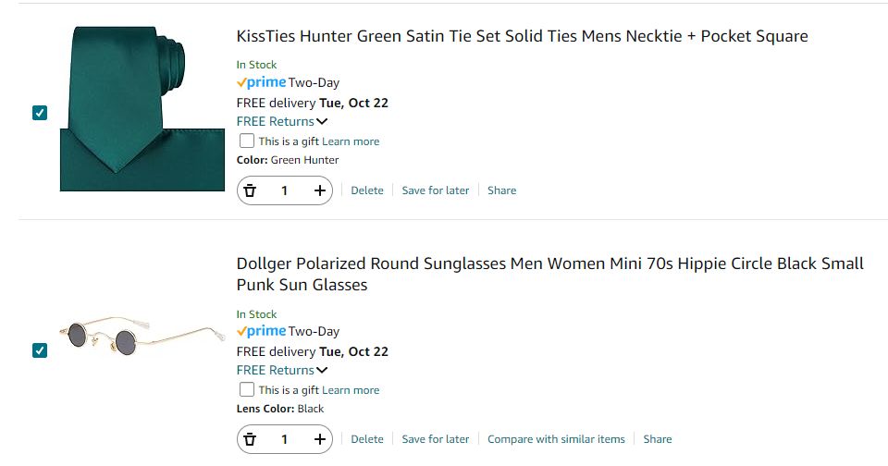888x466 pixels.
Task: Deselect the Dollger sunglasses item checkbox
Action: click(x=40, y=350)
